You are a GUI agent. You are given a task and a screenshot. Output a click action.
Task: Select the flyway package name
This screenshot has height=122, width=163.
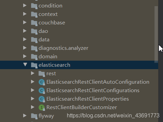(46, 116)
